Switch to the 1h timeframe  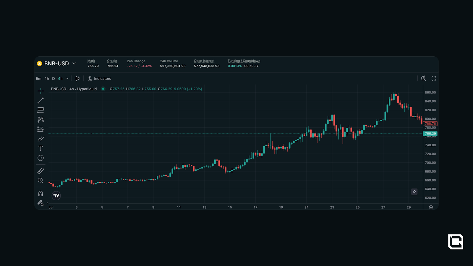click(x=47, y=79)
